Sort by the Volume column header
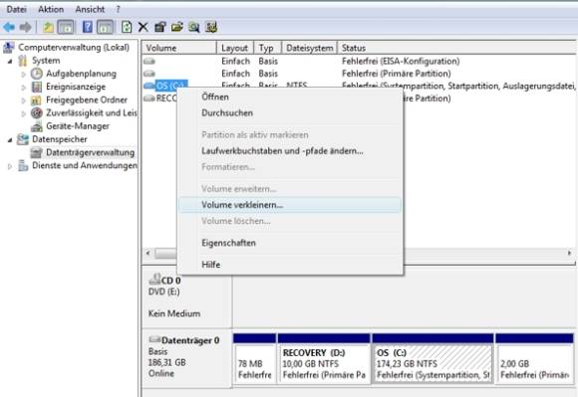578x397 pixels. [179, 48]
